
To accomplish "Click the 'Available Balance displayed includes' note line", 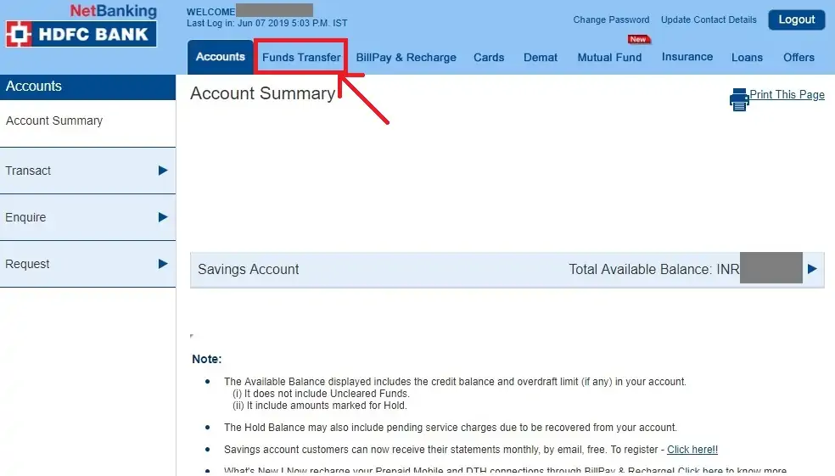I will (456, 382).
